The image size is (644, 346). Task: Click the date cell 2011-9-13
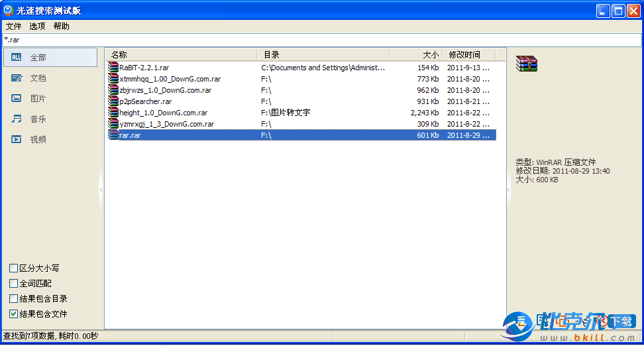(468, 68)
